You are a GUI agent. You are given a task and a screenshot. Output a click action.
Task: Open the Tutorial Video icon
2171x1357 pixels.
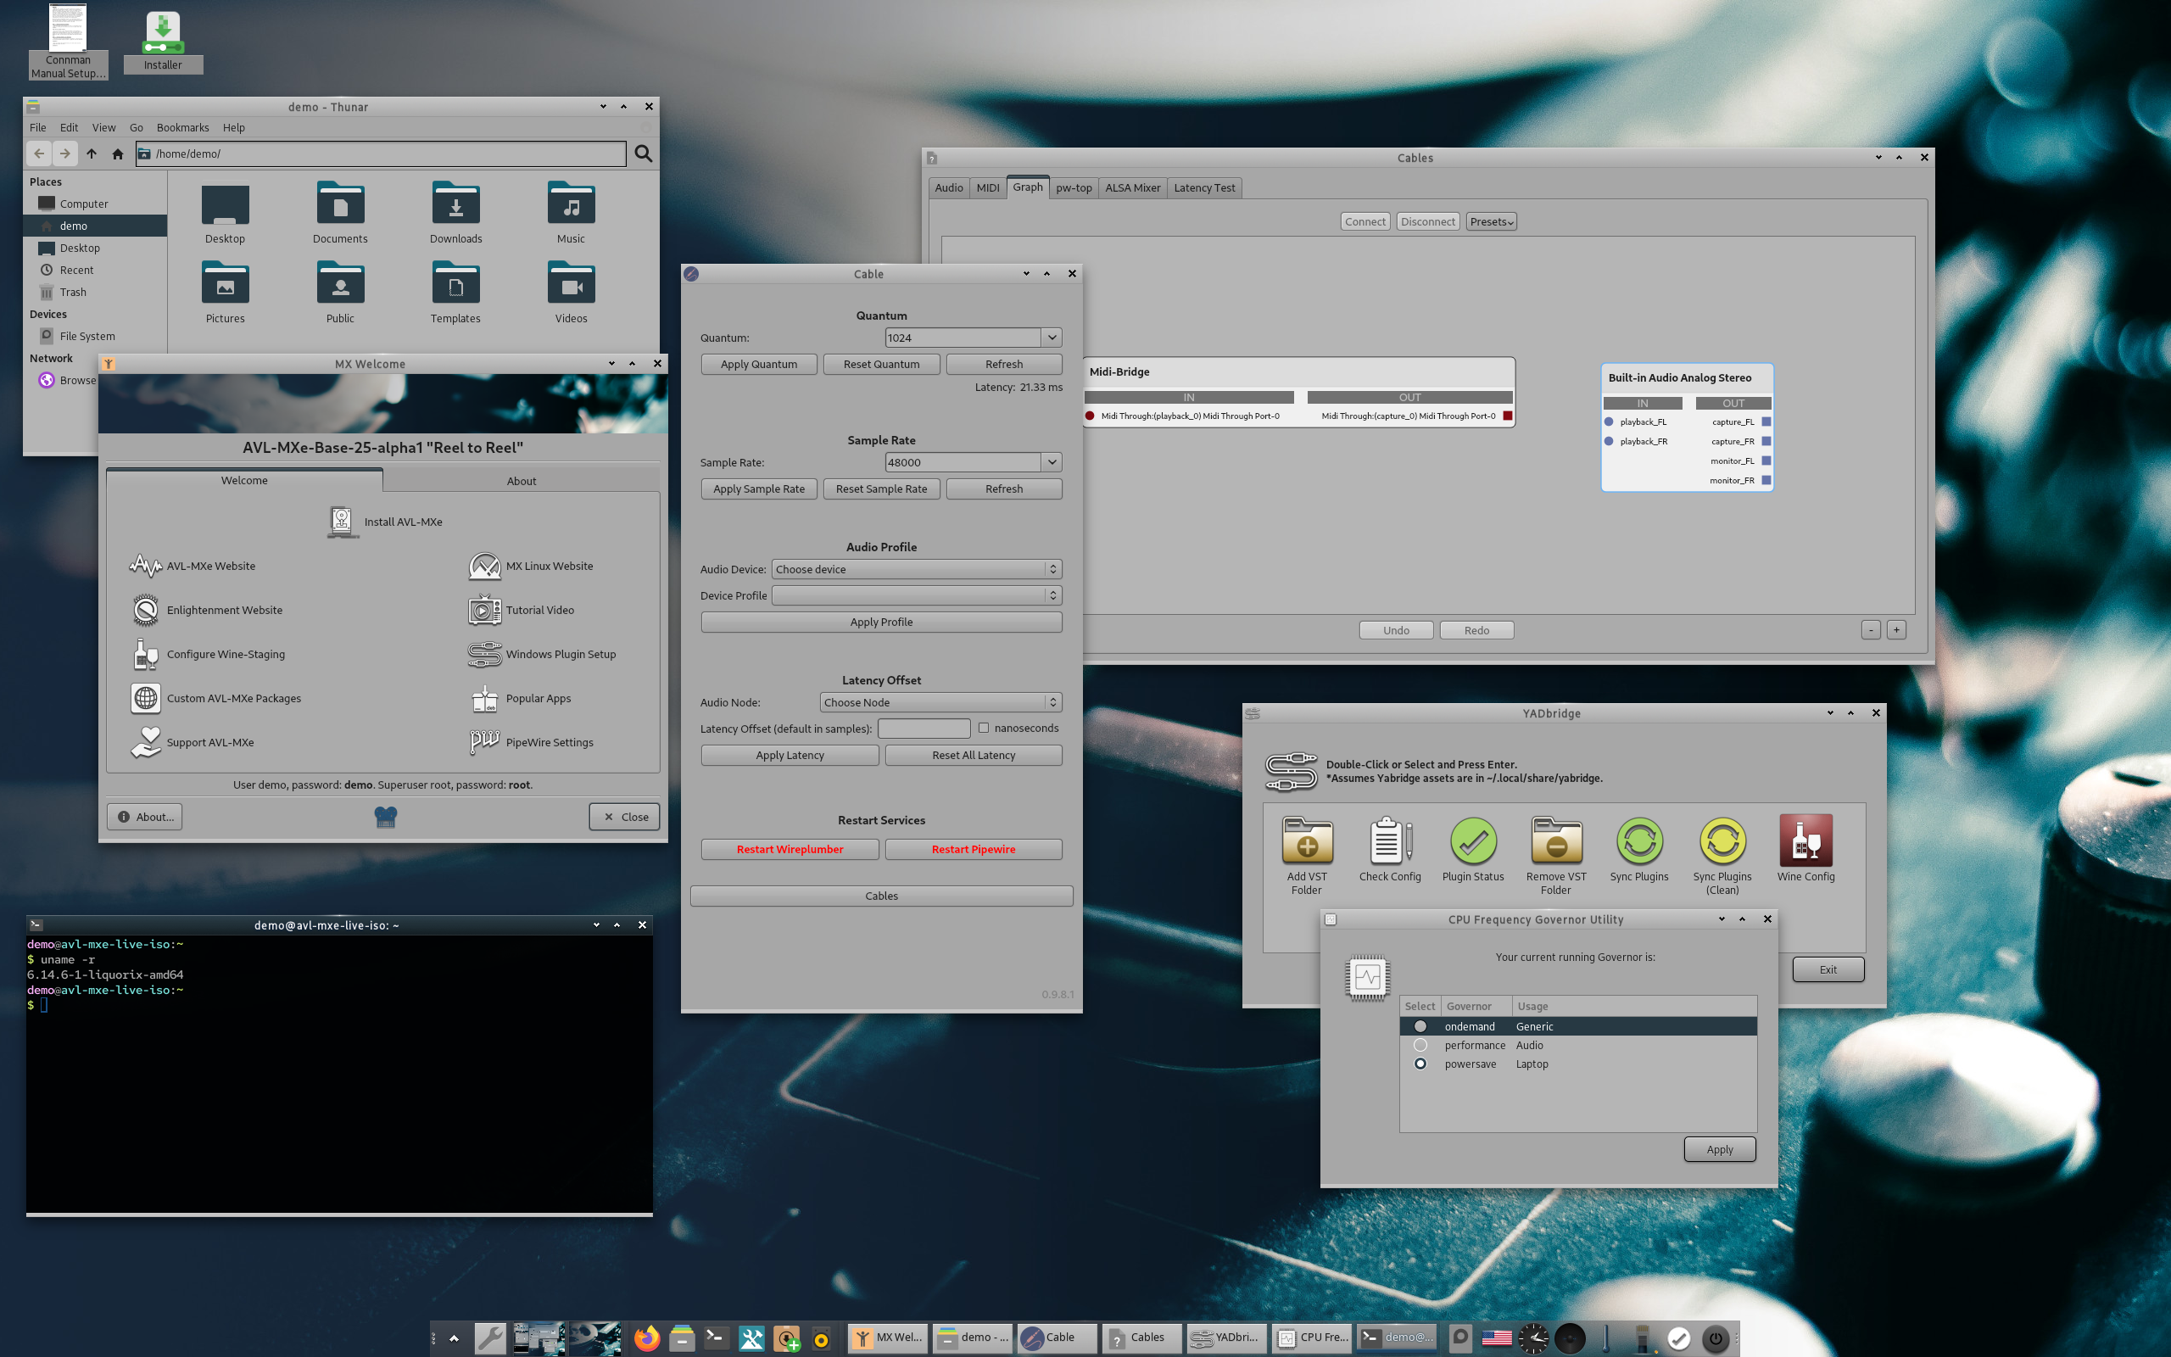point(484,611)
